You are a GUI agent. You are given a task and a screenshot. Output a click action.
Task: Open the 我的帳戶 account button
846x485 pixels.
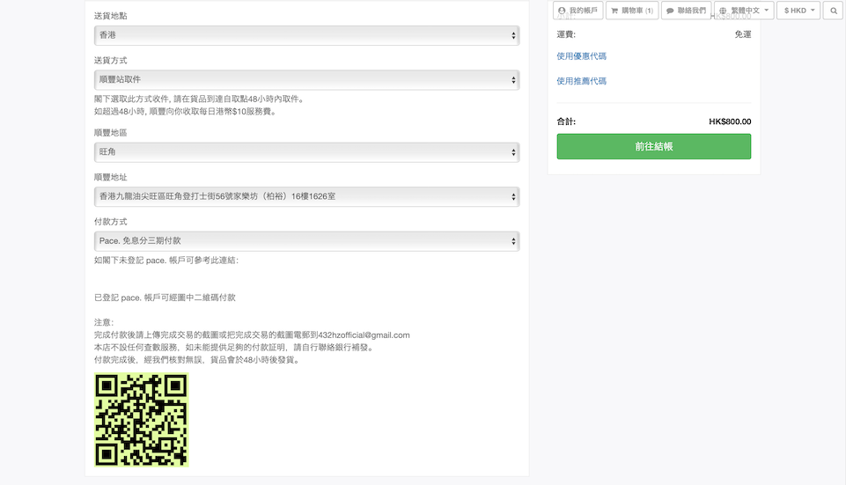click(577, 11)
